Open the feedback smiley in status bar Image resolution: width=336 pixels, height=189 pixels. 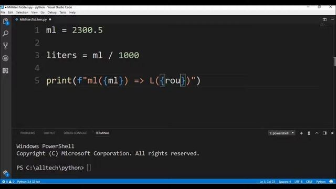(331, 182)
